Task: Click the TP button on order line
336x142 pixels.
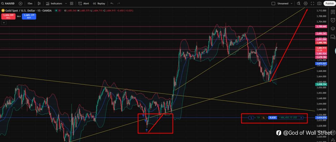Action: [x=258, y=118]
